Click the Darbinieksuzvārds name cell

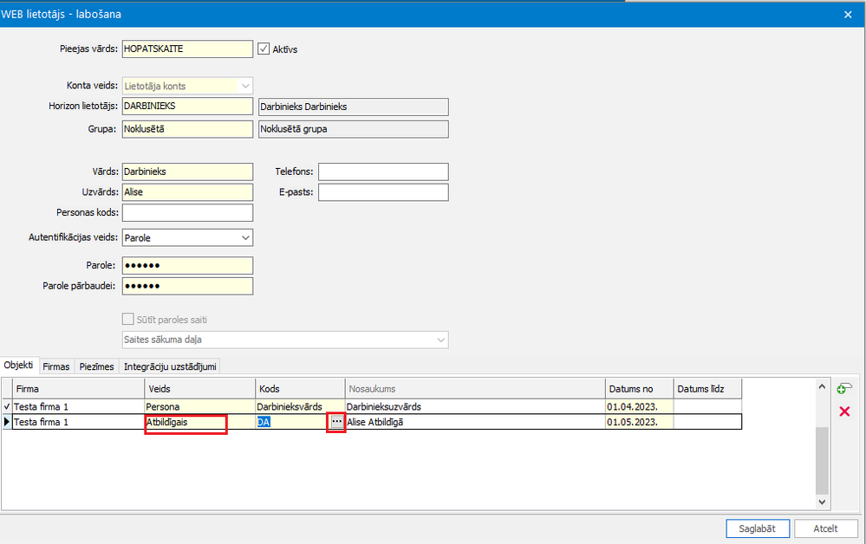pyautogui.click(x=475, y=406)
